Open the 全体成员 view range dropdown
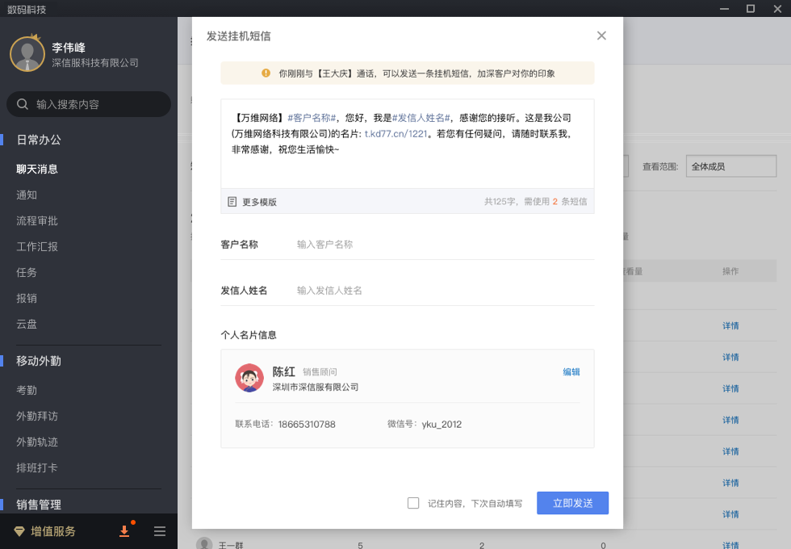This screenshot has width=791, height=549. [731, 166]
